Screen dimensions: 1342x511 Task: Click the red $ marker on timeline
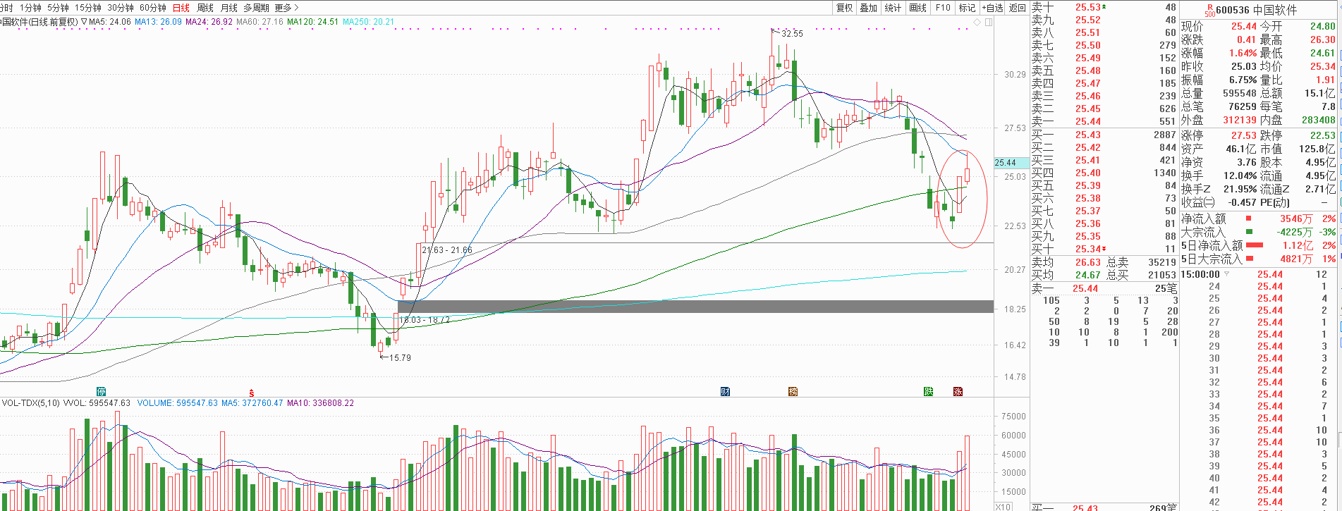[251, 393]
